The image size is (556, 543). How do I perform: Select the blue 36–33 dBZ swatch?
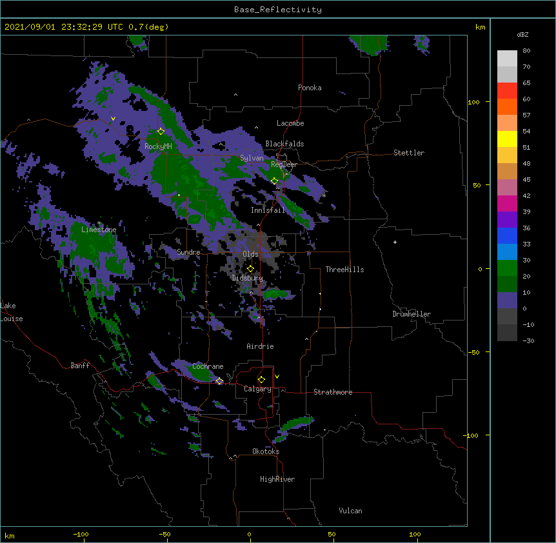(x=507, y=235)
